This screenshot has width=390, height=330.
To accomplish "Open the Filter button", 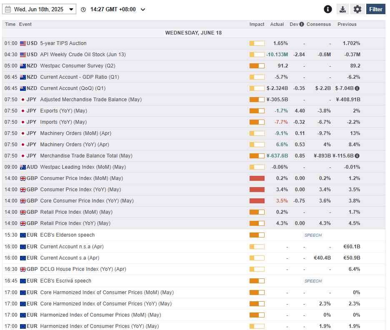I will pyautogui.click(x=375, y=9).
